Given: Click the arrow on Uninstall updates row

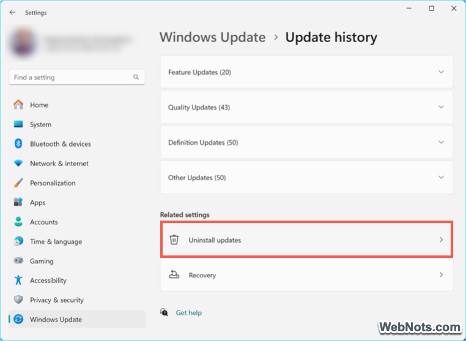Looking at the screenshot, I should (441, 240).
